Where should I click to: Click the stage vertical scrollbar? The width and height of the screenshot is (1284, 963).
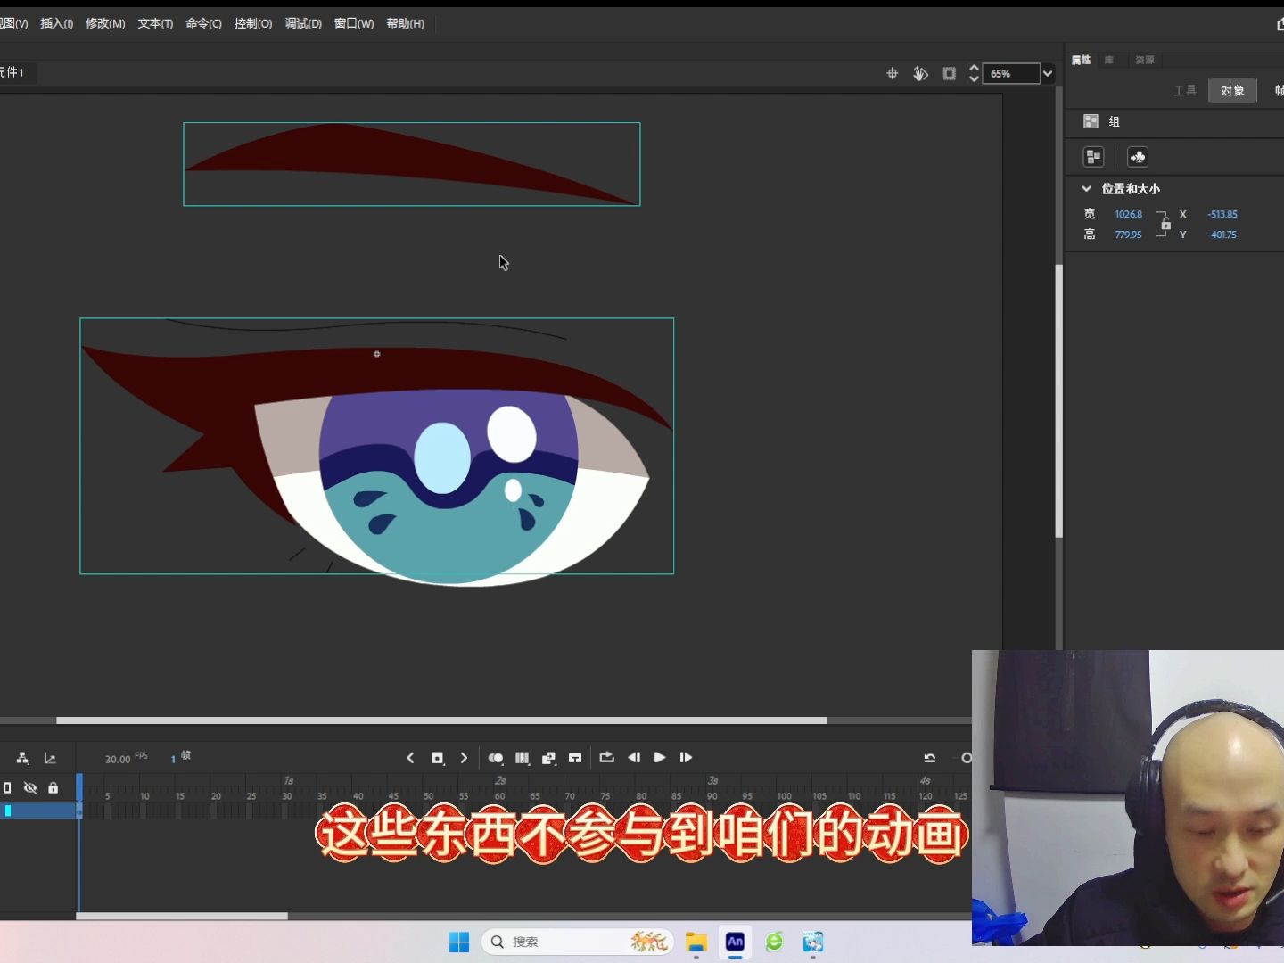tap(1058, 401)
